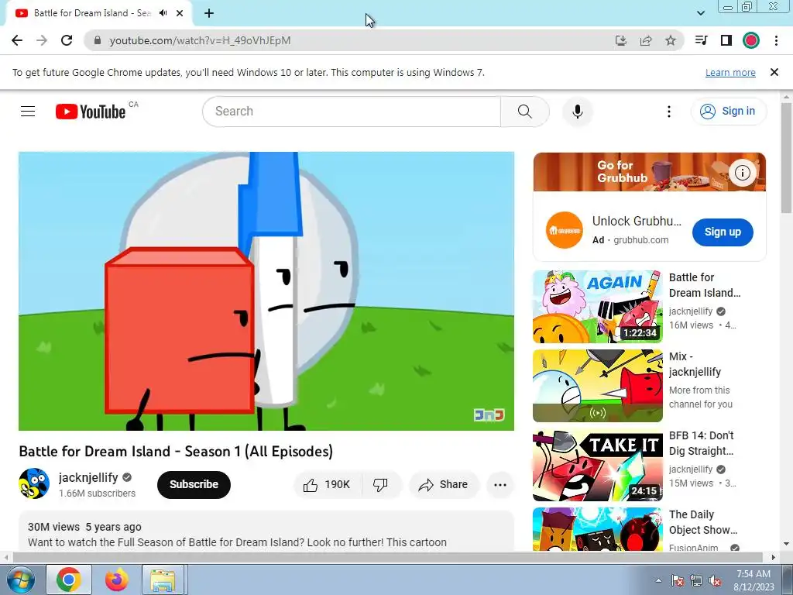Subscribe to jacknjellify

tap(194, 485)
